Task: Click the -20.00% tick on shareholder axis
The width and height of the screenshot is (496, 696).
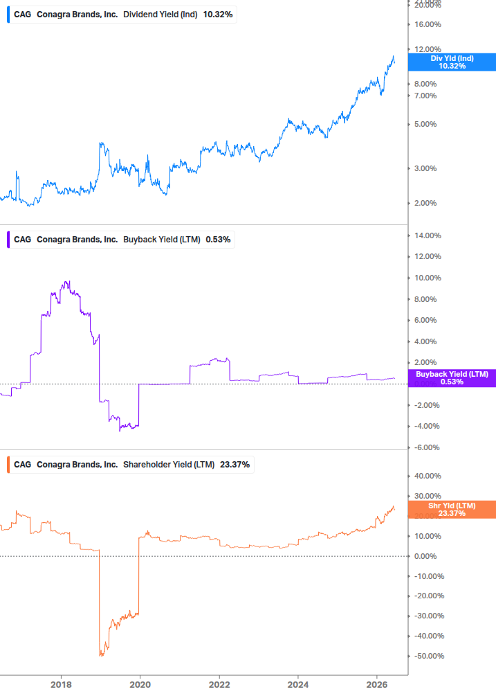Action: 429,596
